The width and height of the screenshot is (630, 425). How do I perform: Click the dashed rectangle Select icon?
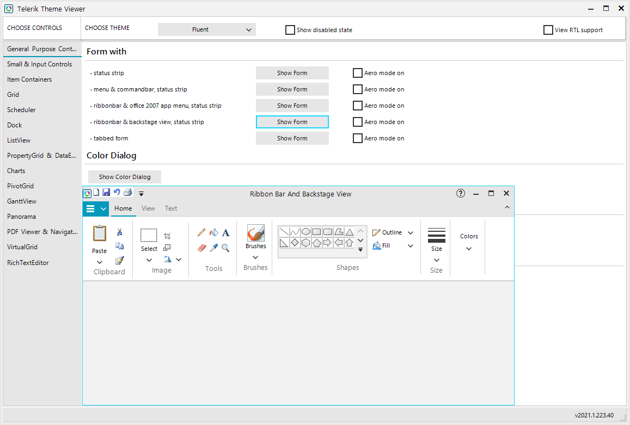pyautogui.click(x=149, y=235)
